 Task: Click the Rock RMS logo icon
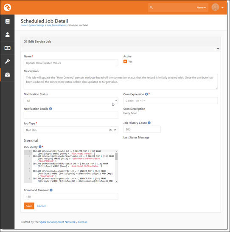click(7, 7)
